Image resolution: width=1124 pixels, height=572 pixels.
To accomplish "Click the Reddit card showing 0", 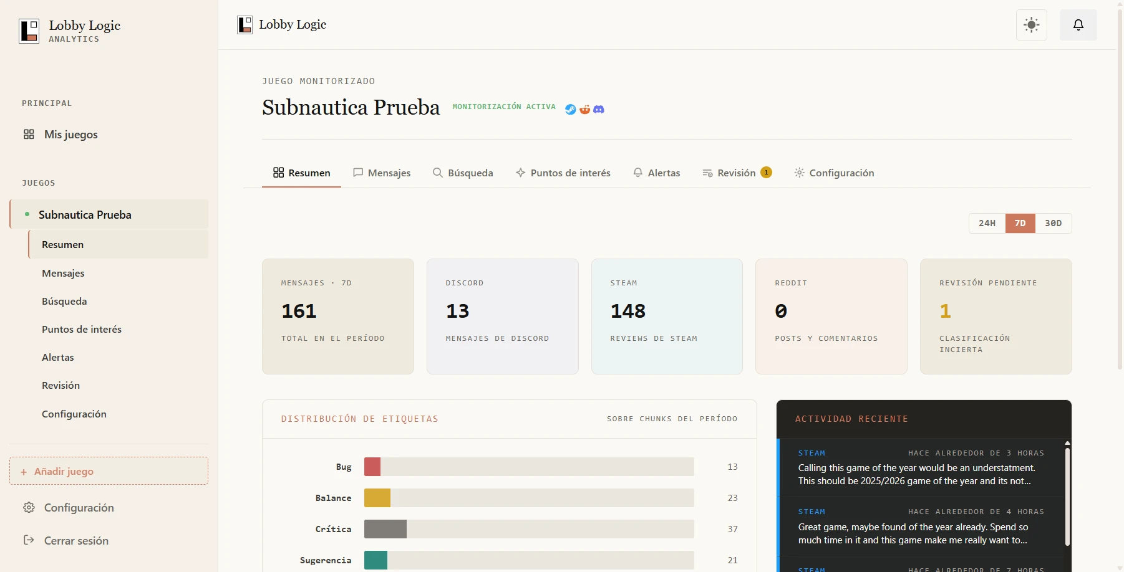I will coord(831,317).
